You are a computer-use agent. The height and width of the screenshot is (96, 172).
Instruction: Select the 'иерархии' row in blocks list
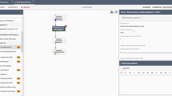(x=11, y=74)
